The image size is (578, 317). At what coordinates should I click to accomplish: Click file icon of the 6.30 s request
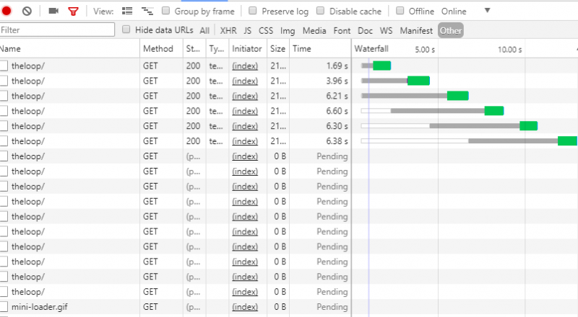point(4,126)
